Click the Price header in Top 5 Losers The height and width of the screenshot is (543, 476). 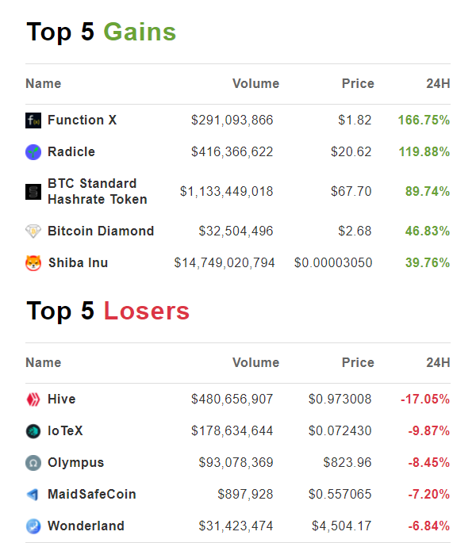click(x=358, y=363)
